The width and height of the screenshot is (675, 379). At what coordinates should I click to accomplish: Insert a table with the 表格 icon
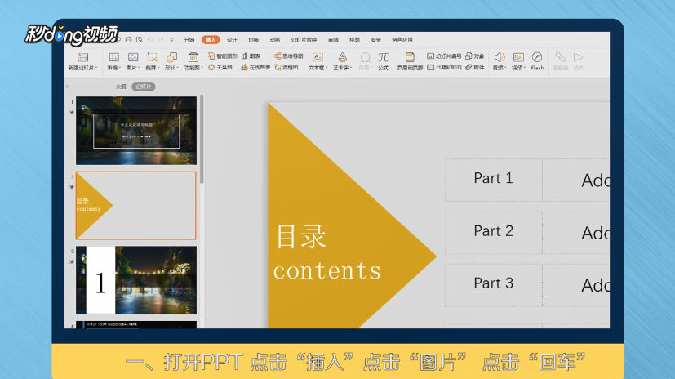coord(113,57)
